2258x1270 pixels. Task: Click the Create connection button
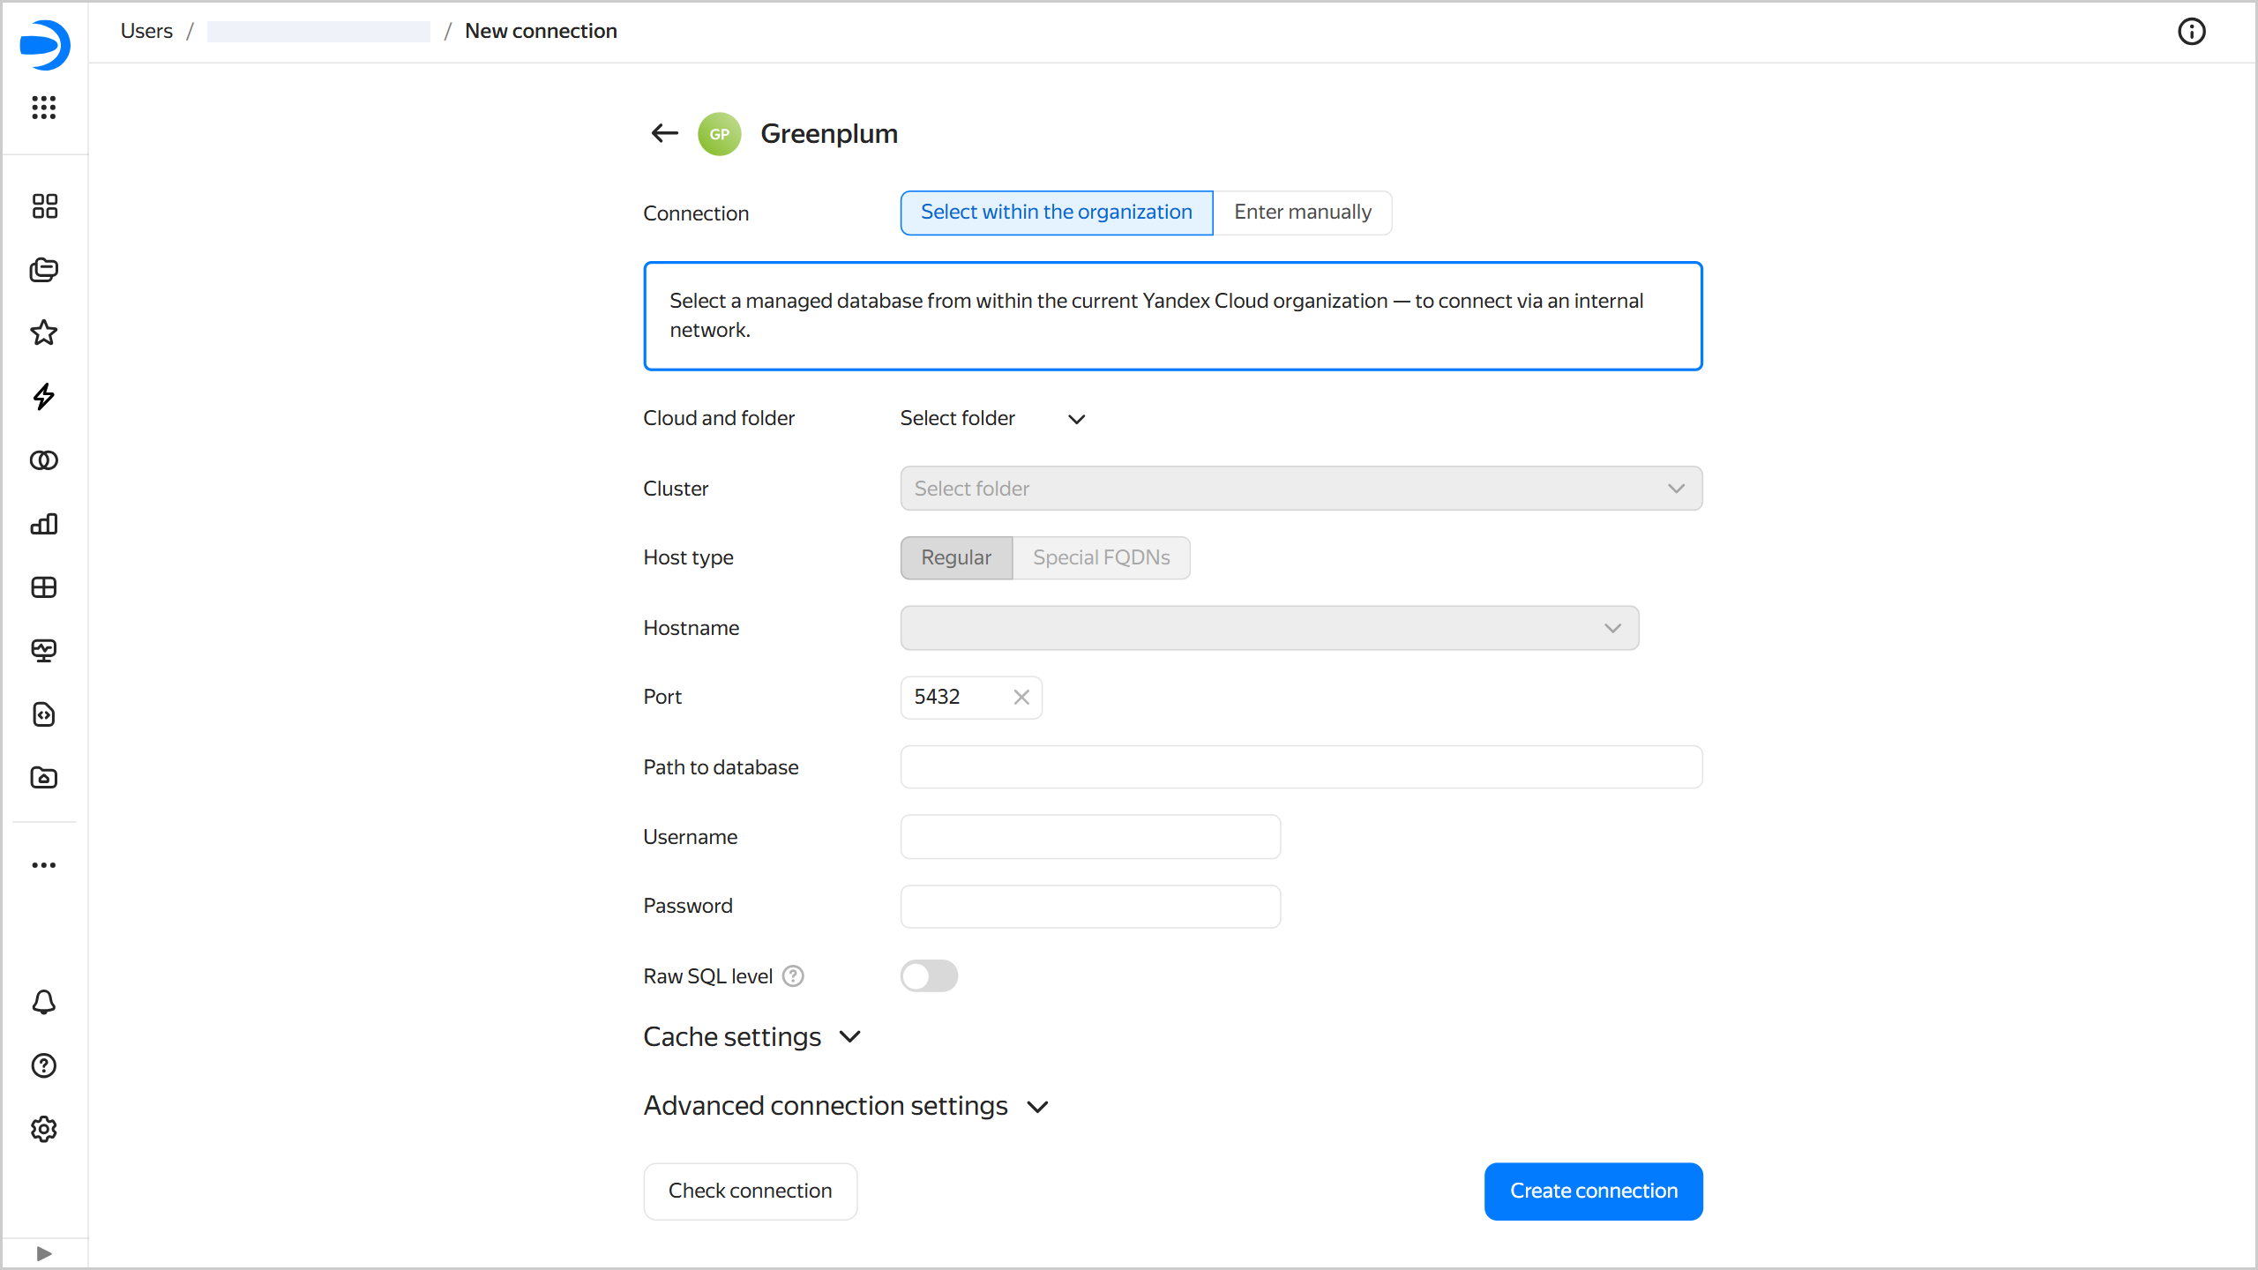tap(1594, 1192)
